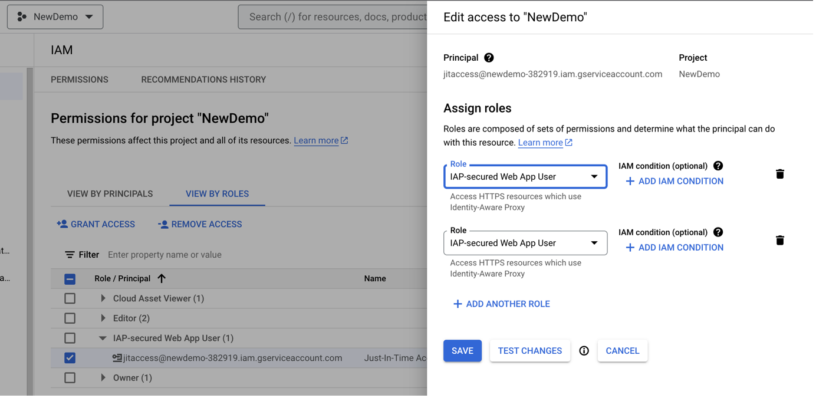The image size is (816, 398).
Task: Click the Filter icon in permissions table
Action: pyautogui.click(x=70, y=255)
